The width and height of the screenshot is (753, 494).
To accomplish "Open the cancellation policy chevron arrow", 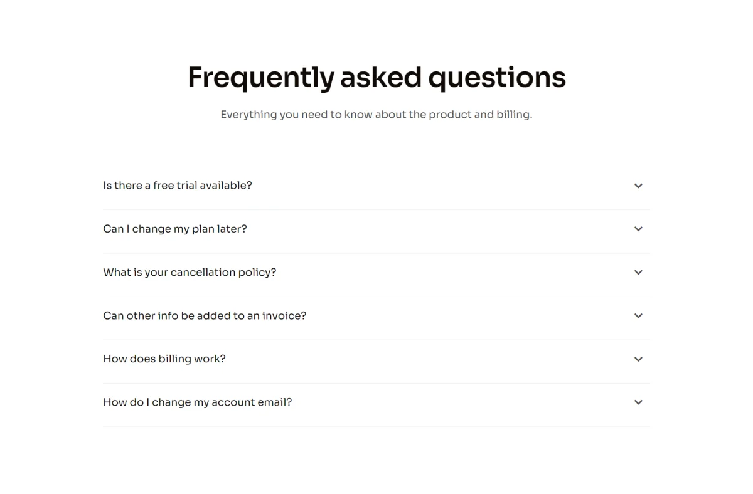I will [x=638, y=272].
